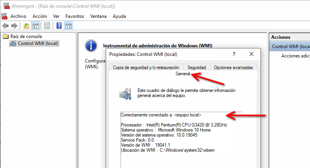This screenshot has width=310, height=168.
Task: Click the Procesador Intel Pentium G3420 line
Action: (x=174, y=125)
